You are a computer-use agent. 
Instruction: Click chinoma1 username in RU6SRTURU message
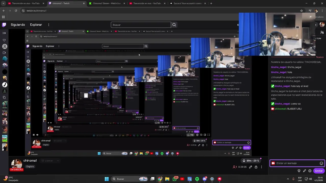pyautogui.click(x=280, y=109)
